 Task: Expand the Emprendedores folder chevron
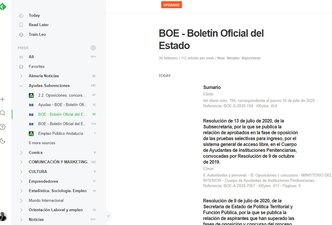pos(21,181)
